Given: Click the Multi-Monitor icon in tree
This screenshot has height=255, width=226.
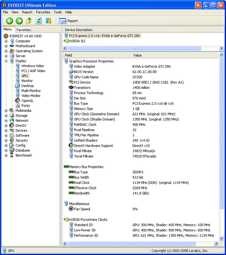Looking at the screenshot, I should 18,91.
